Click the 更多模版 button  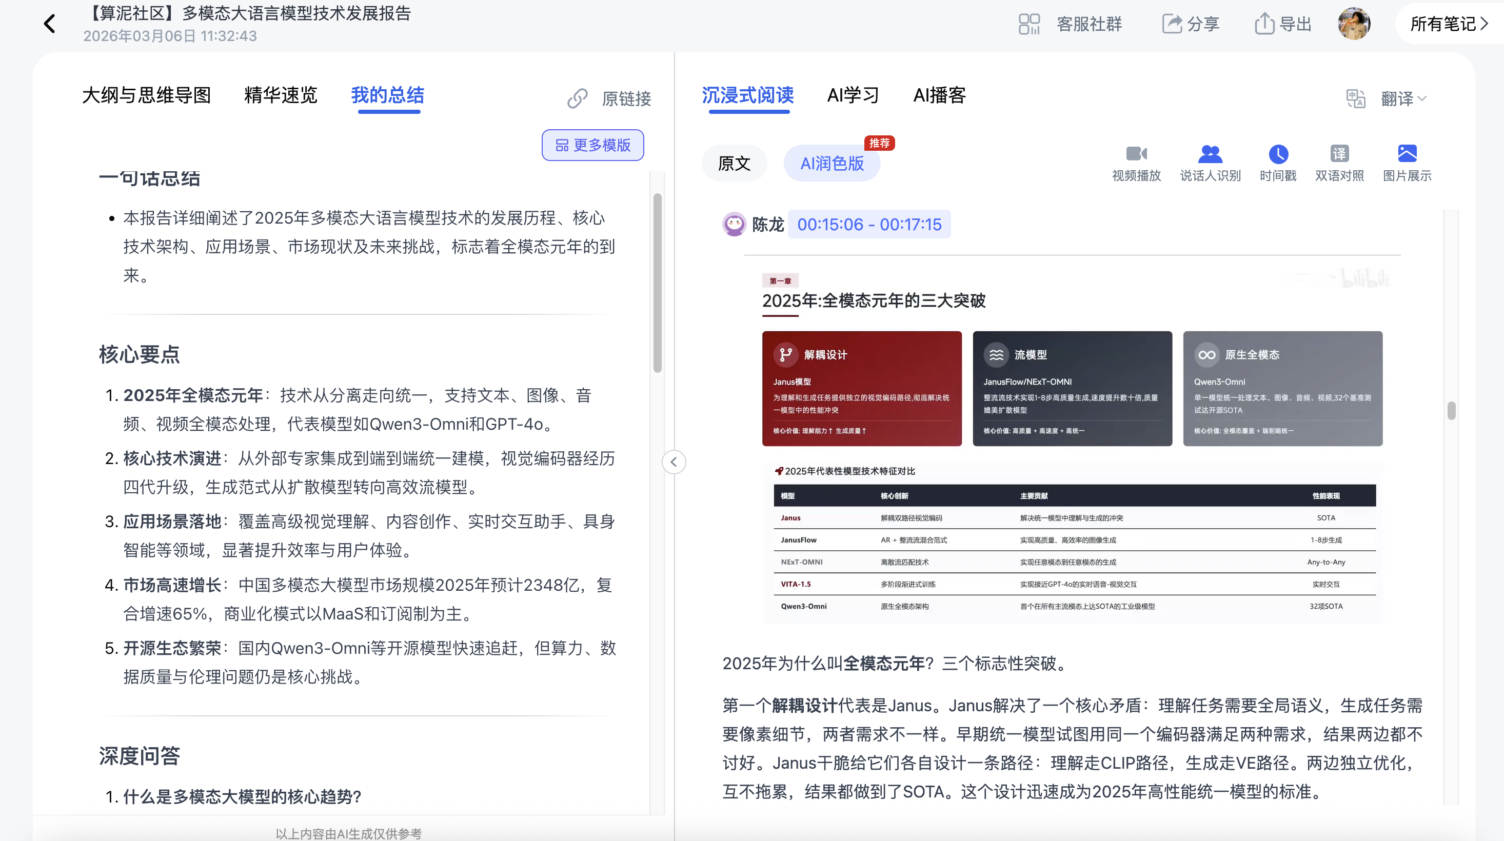(592, 145)
